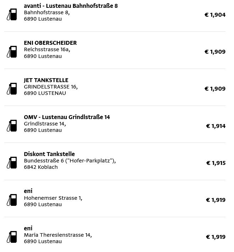Click address GRINDELSTRASSE 16, 6890 LUSTENAU
Screen dimensions: 234x252
pyautogui.click(x=50, y=90)
